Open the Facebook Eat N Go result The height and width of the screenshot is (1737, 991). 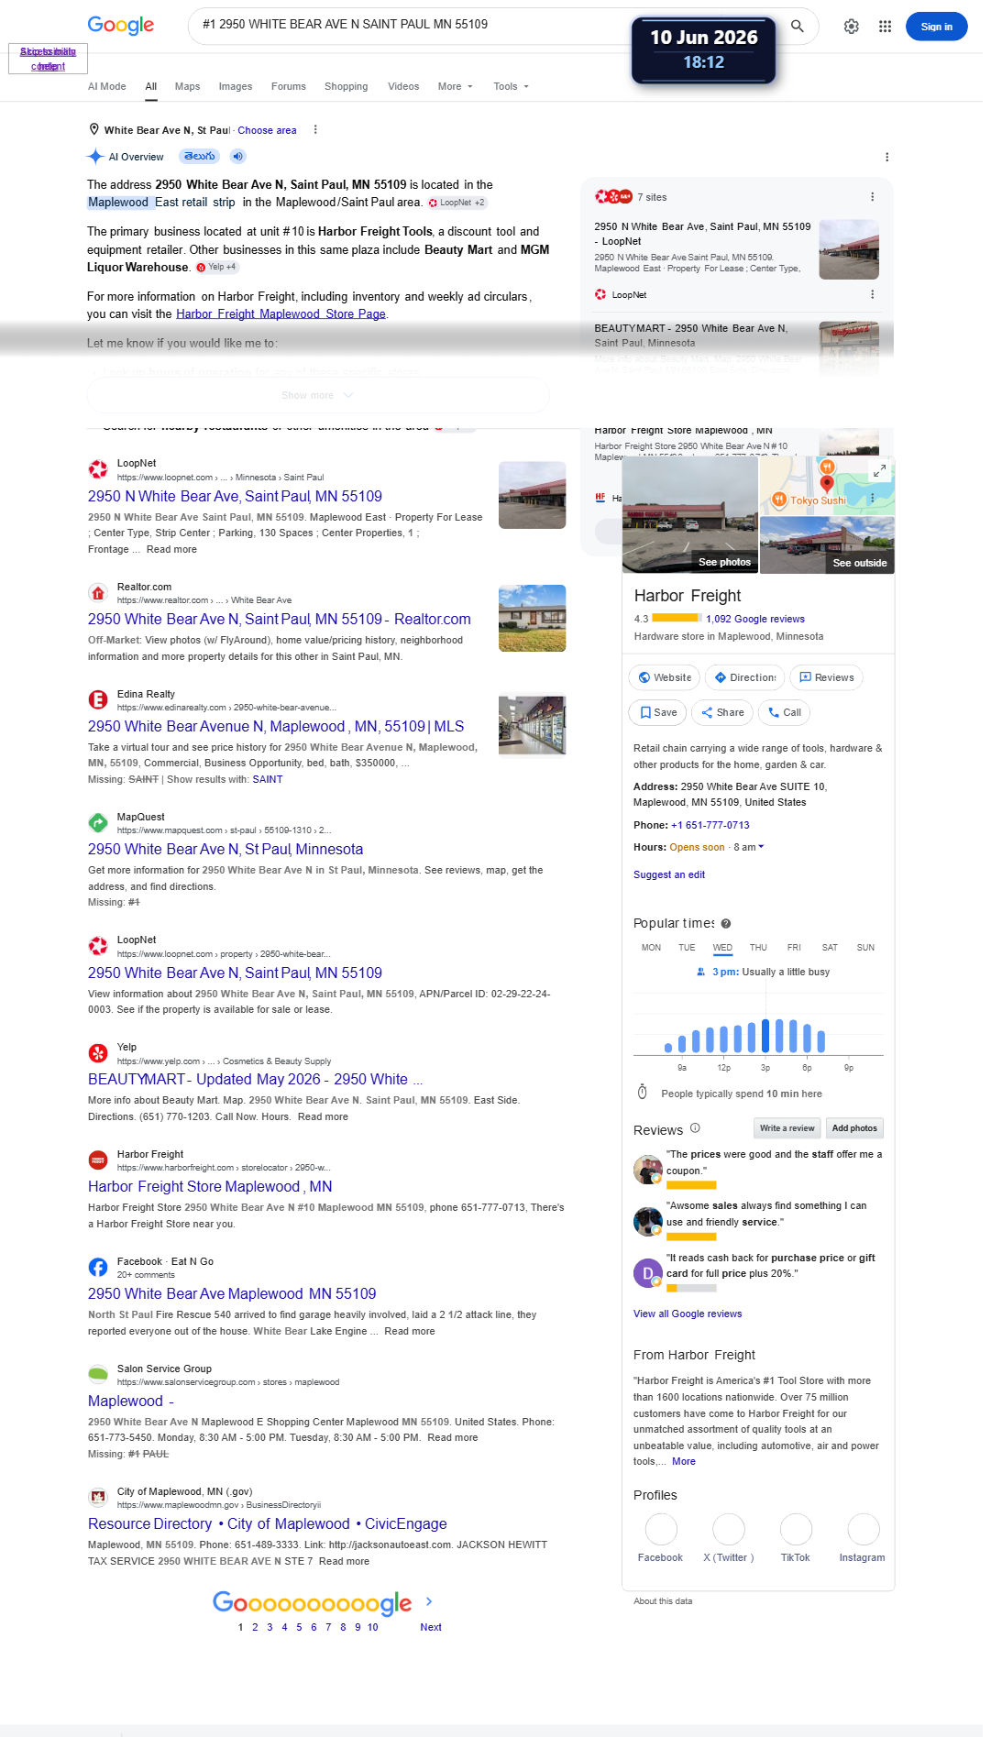[x=232, y=1293]
